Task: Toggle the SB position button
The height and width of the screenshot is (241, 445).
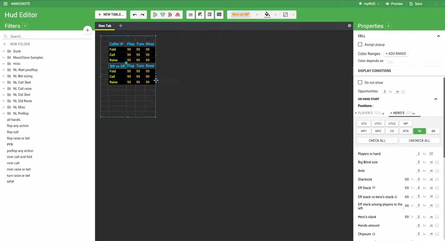Action: [420, 131]
